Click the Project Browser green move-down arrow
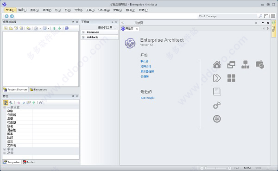The width and height of the screenshot is (278, 171). (x=60, y=28)
